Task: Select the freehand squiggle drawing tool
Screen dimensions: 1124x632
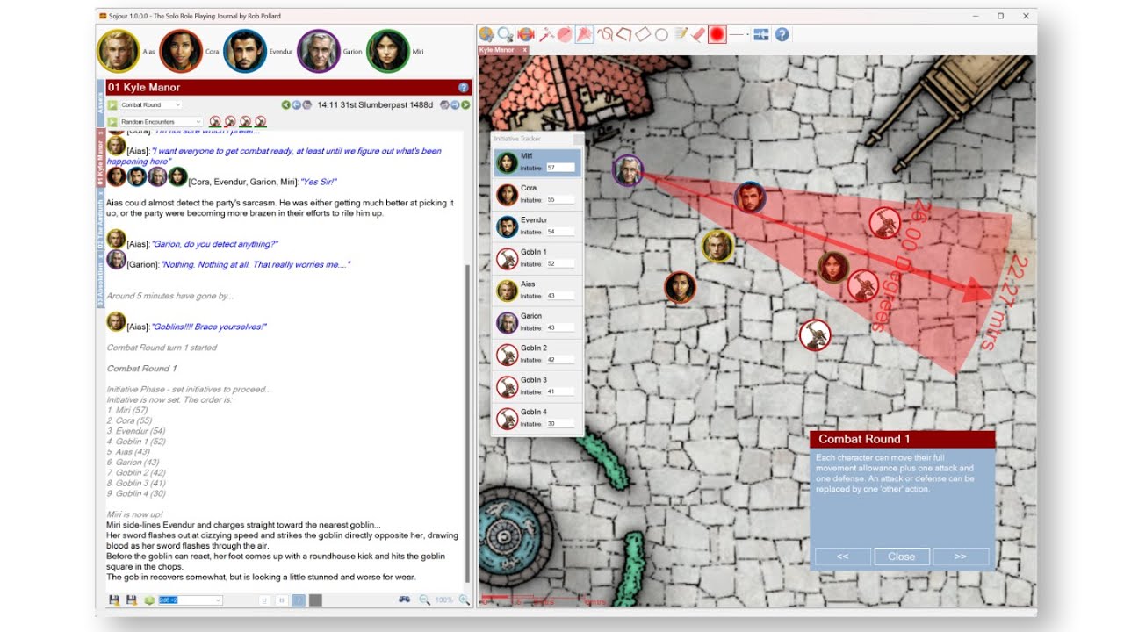Action: pos(605,34)
